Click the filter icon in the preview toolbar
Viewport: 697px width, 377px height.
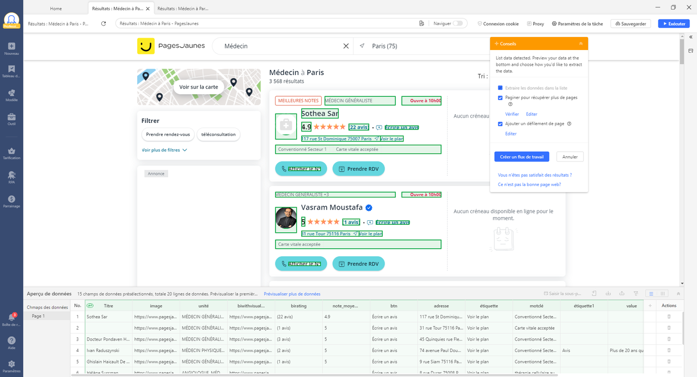coord(635,294)
